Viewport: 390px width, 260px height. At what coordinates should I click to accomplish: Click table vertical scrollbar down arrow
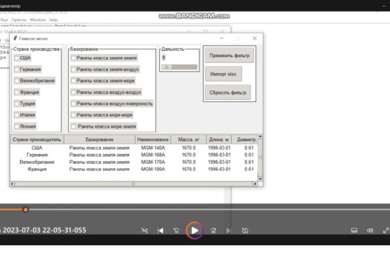coord(260,179)
